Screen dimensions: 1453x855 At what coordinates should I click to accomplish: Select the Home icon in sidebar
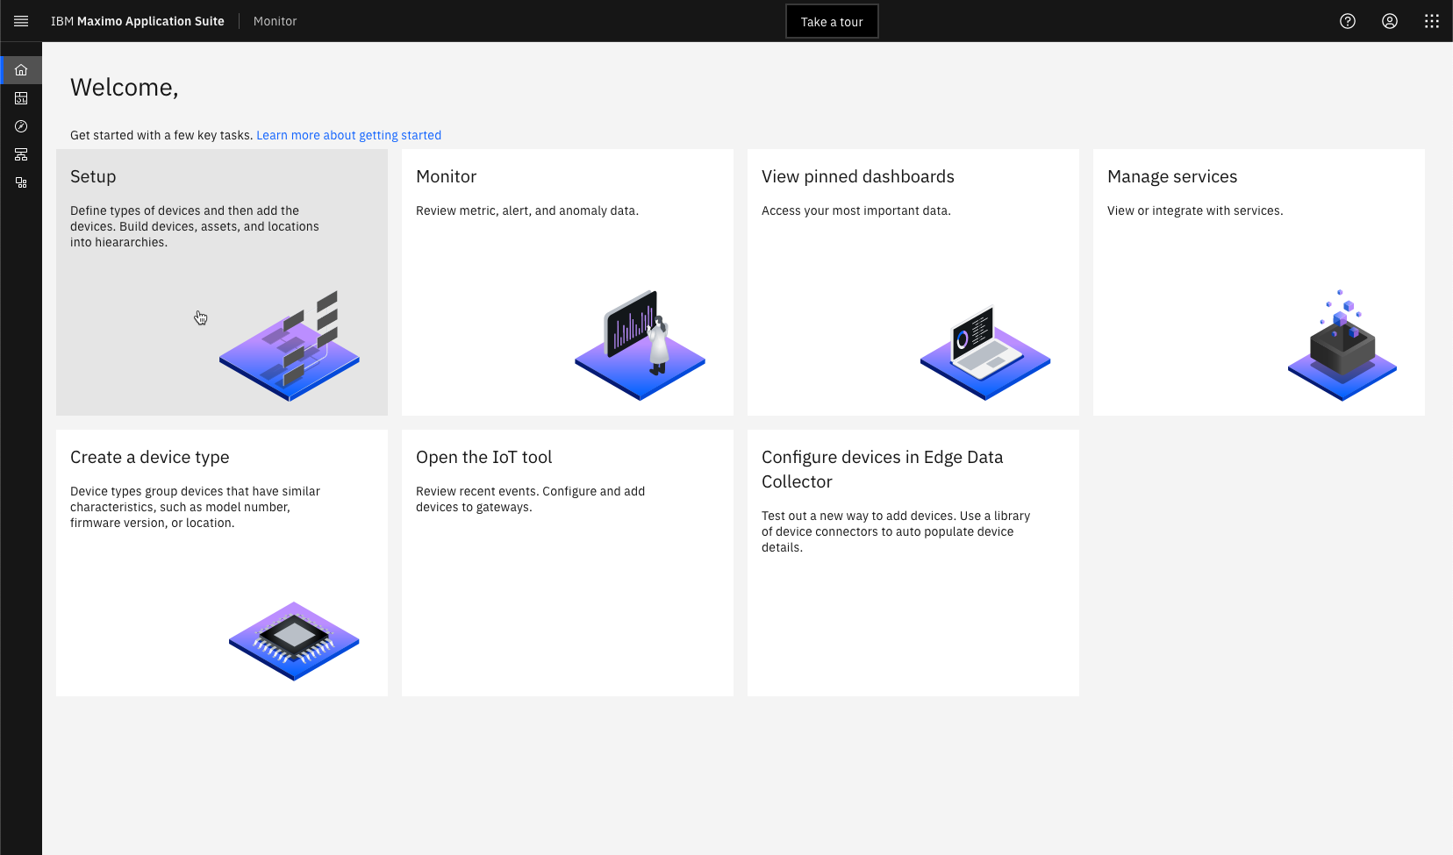point(21,70)
